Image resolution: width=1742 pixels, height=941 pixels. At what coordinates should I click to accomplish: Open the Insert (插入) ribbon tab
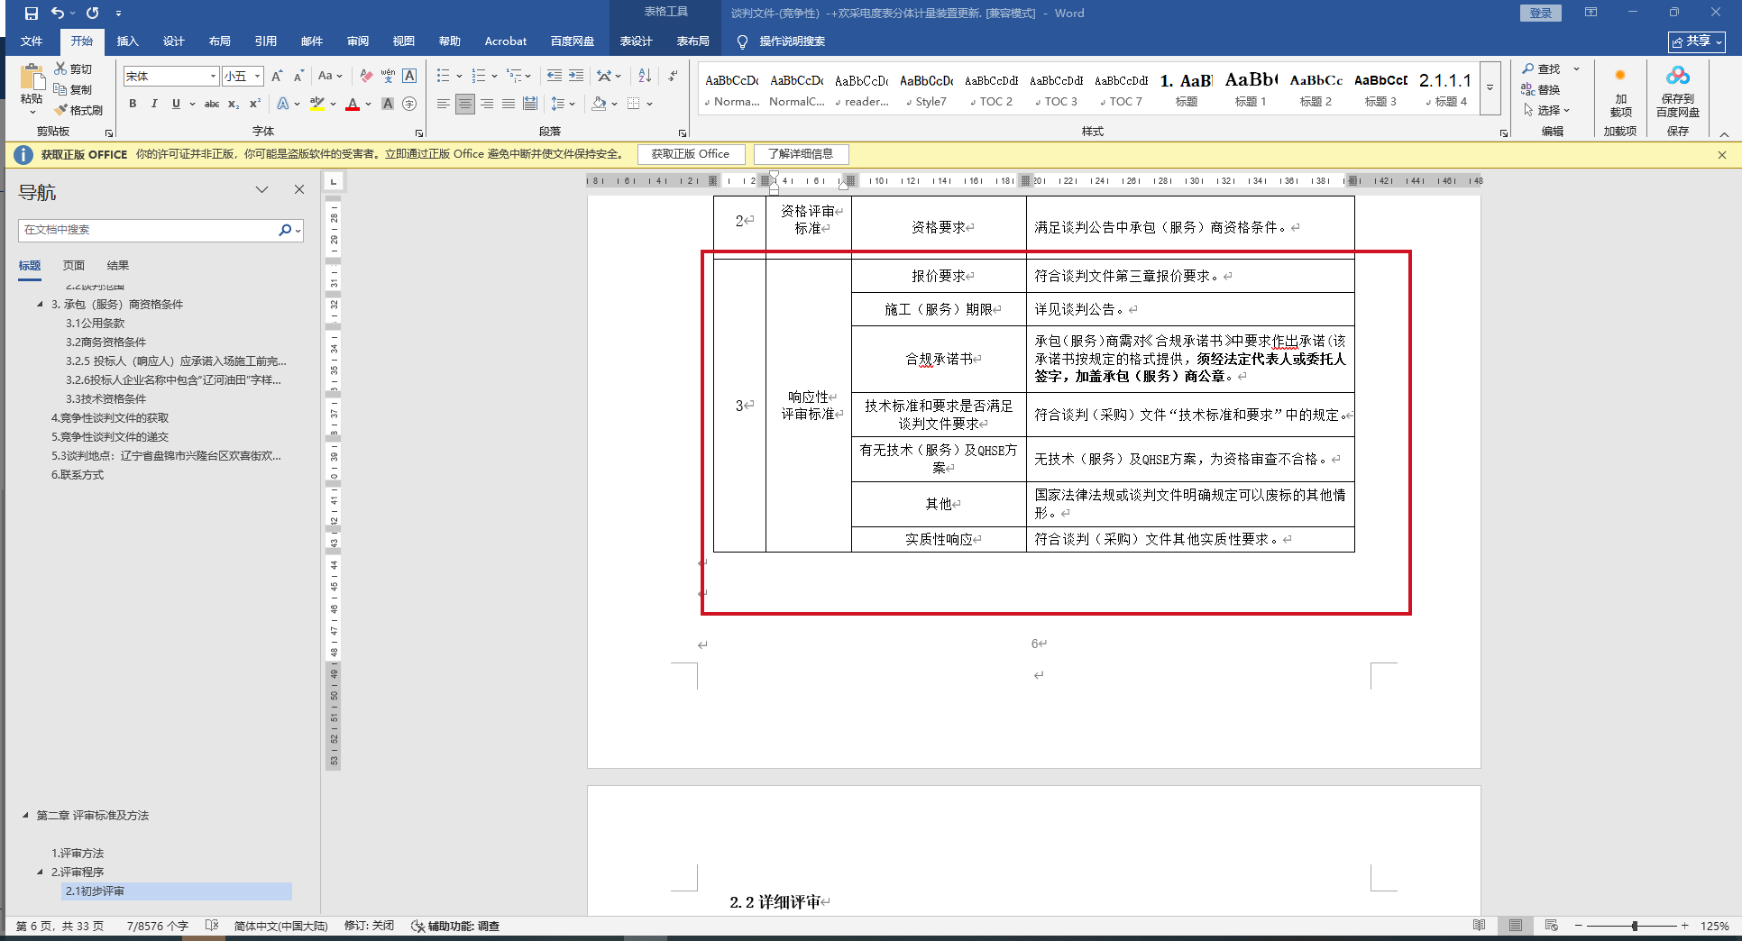(128, 41)
